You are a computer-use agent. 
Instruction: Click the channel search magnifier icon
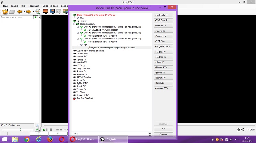tap(37, 12)
